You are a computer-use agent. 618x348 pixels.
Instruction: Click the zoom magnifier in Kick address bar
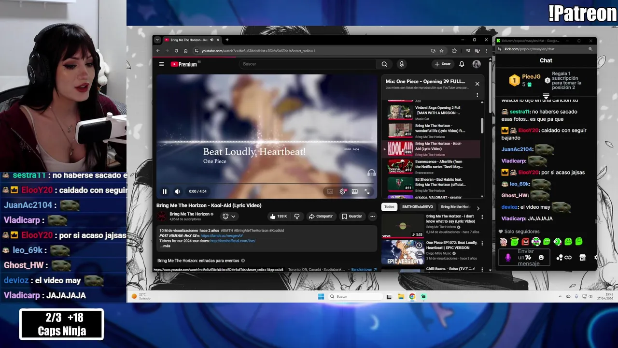click(x=590, y=49)
